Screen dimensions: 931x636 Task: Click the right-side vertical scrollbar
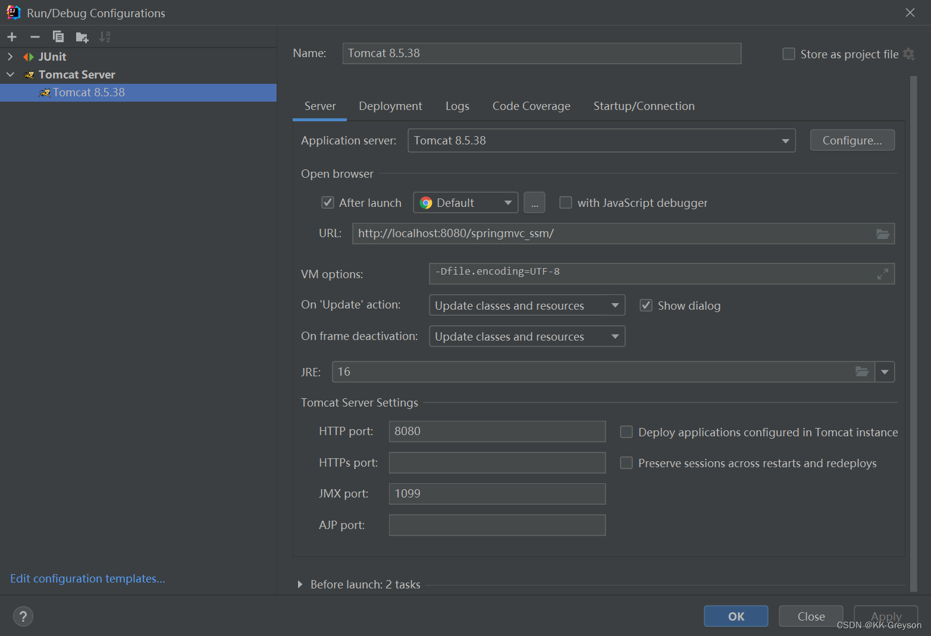point(914,333)
